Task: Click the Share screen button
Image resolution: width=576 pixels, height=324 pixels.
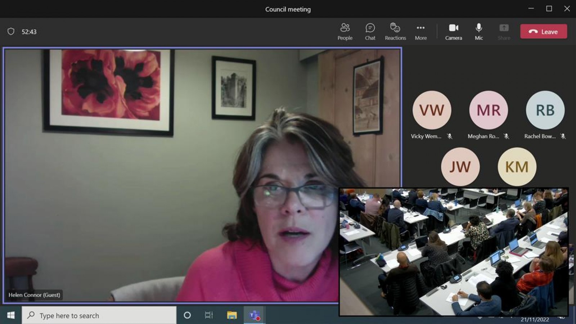Action: click(504, 31)
